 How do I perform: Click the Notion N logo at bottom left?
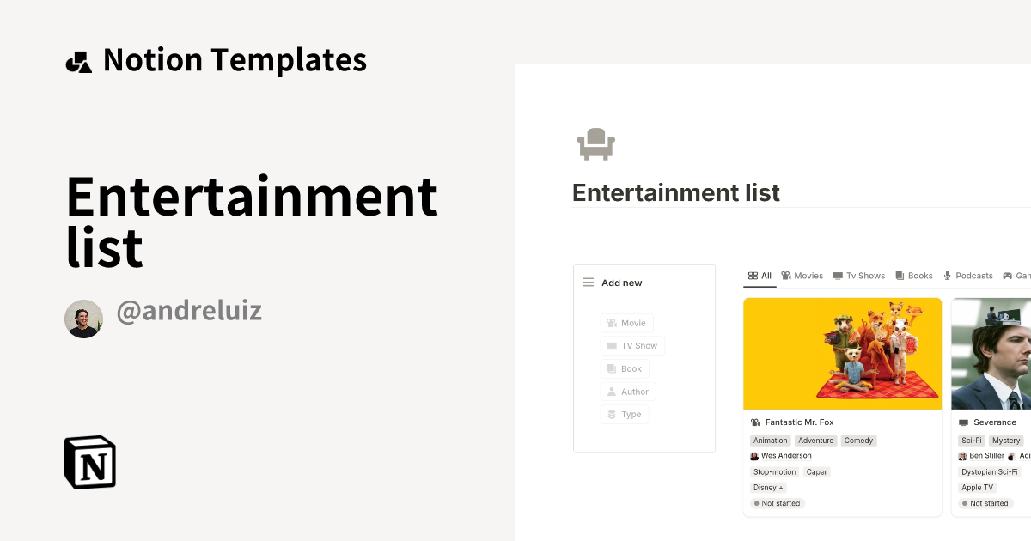pyautogui.click(x=89, y=462)
